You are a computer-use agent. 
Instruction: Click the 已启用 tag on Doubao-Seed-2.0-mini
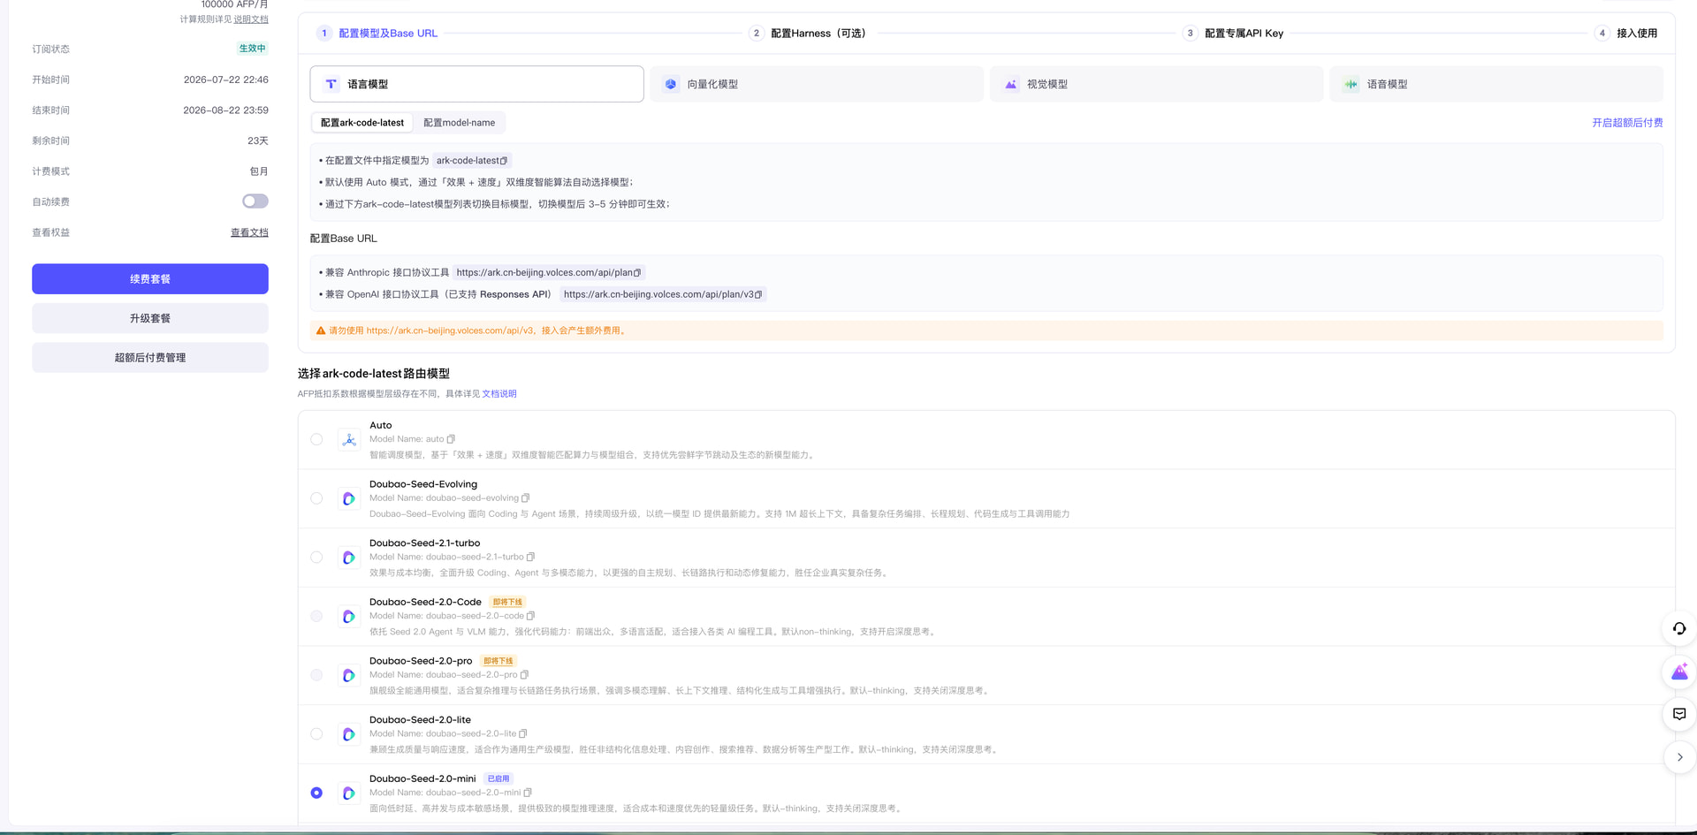498,779
